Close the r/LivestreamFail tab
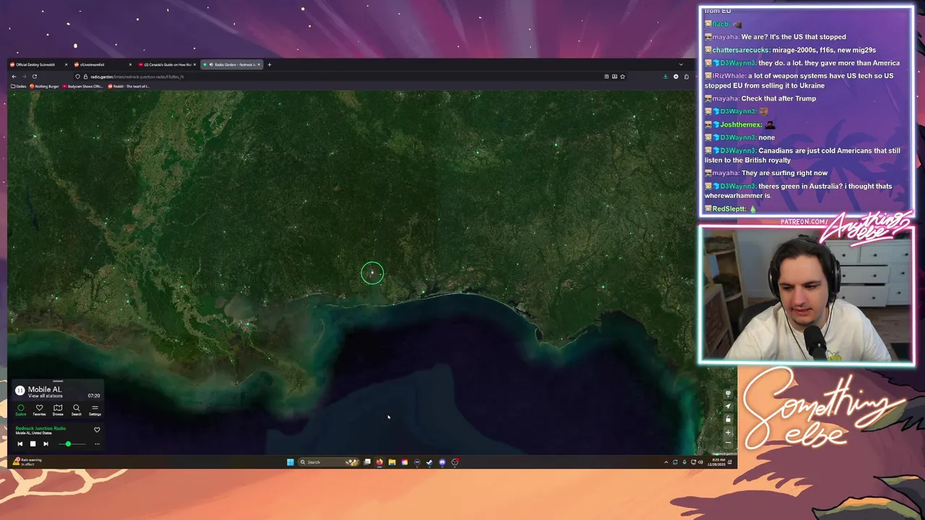This screenshot has width=925, height=520. coord(130,64)
